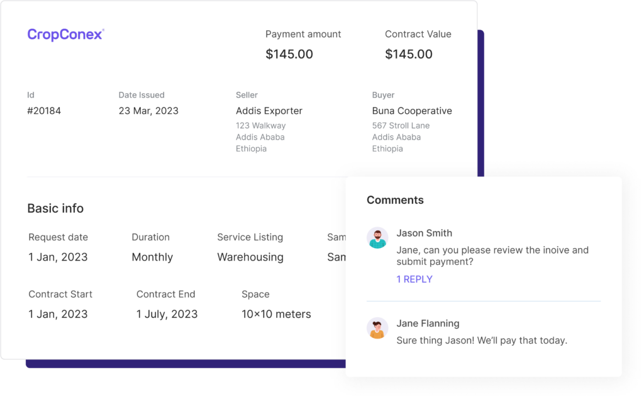
Task: Click the Date Issued 23 Mar, 2023
Action: click(x=148, y=111)
